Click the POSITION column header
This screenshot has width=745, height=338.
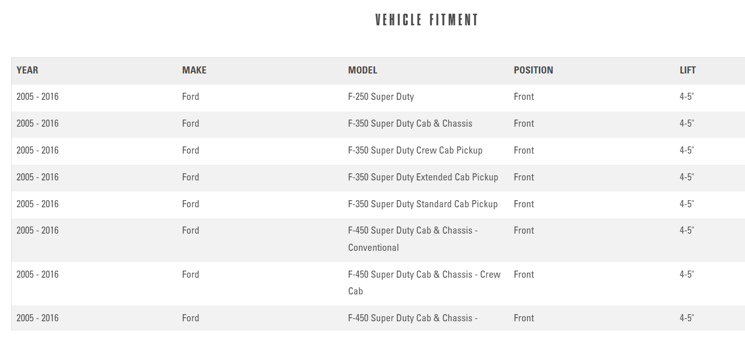pos(533,70)
